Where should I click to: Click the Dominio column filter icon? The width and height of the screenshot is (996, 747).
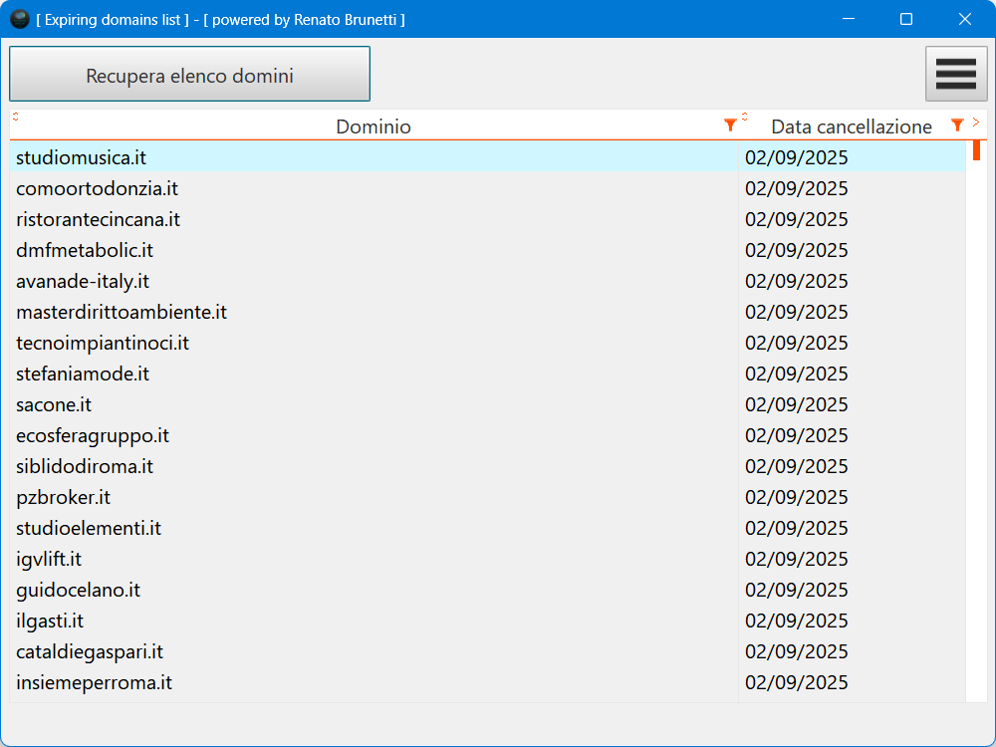(x=730, y=124)
